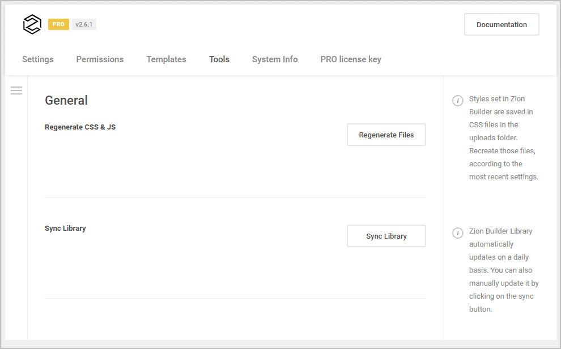The height and width of the screenshot is (349, 561).
Task: Open the hamburger menu in the sidebar
Action: pyautogui.click(x=16, y=91)
